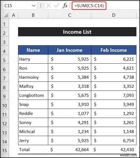Select row 15 header
The image size is (140, 158).
pos(5,151)
